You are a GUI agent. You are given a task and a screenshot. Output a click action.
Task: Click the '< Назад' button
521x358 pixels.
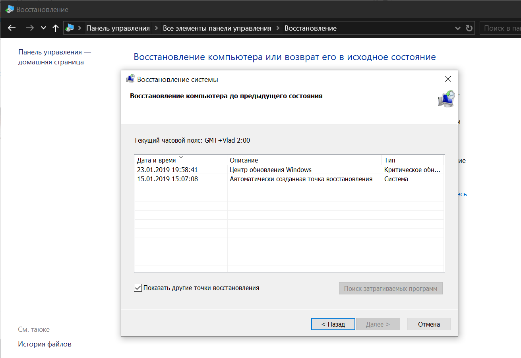(x=333, y=324)
